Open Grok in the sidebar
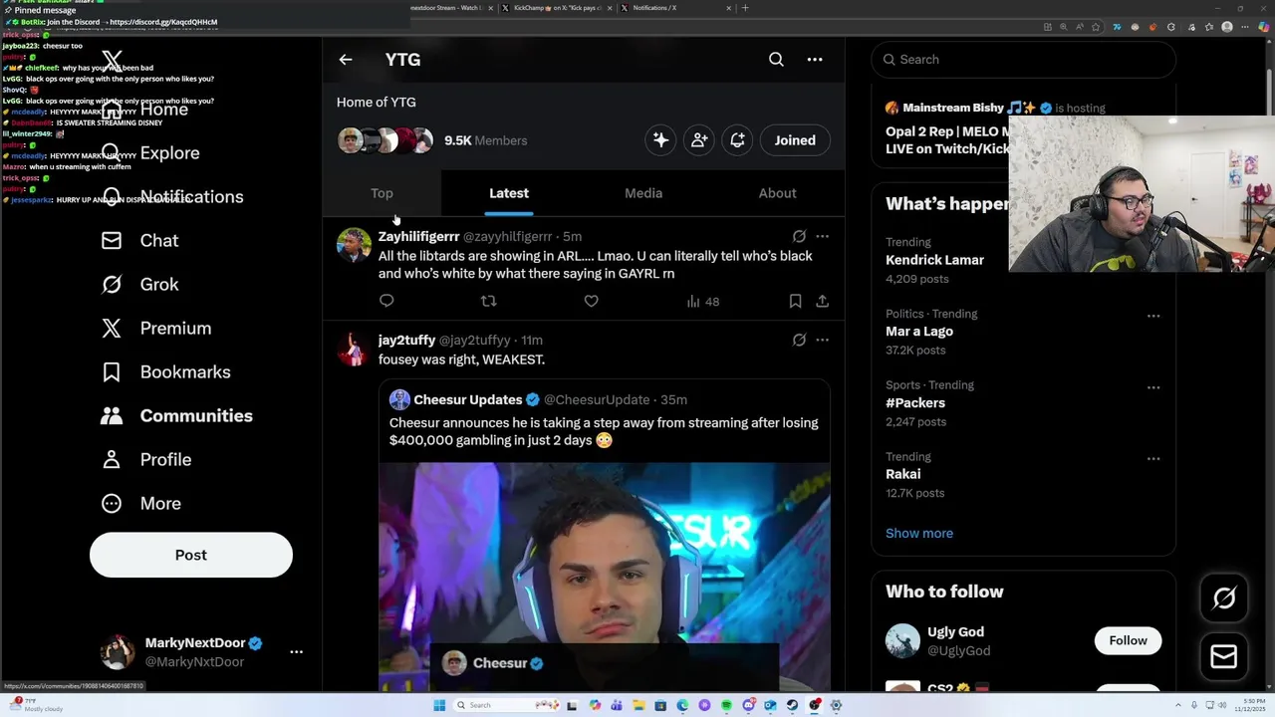This screenshot has height=717, width=1275. pos(140,285)
